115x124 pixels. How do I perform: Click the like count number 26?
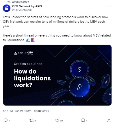[62, 121]
